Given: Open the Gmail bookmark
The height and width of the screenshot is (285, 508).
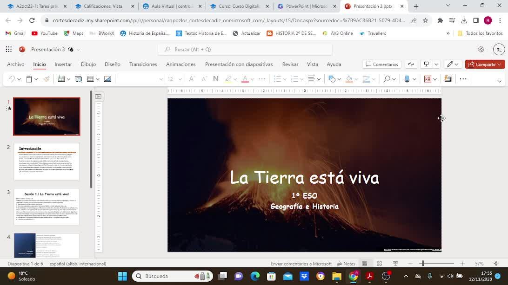Looking at the screenshot, I should click(15, 33).
